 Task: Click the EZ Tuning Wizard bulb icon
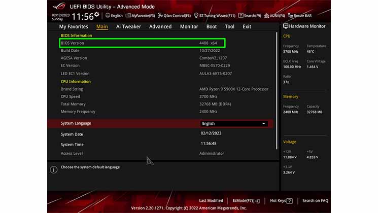(x=196, y=15)
